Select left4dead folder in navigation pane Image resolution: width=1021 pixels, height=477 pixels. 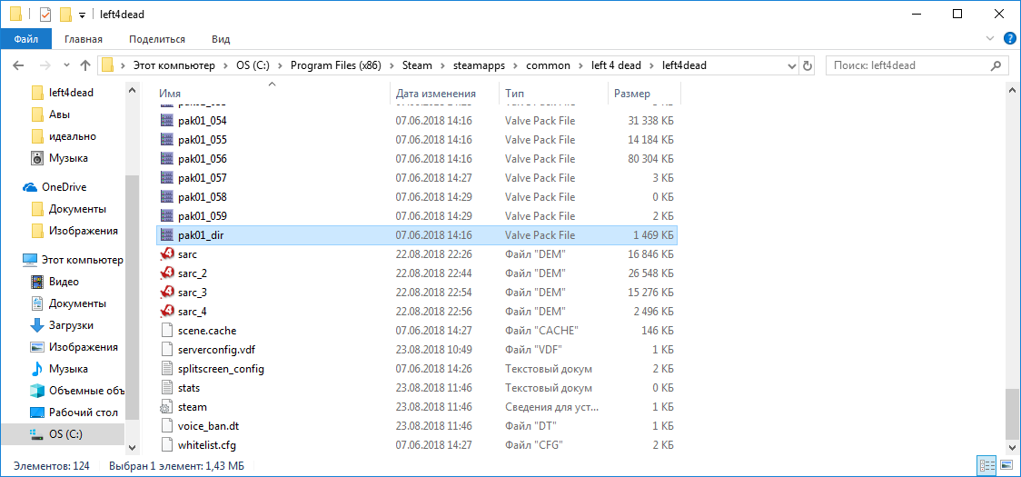63,93
